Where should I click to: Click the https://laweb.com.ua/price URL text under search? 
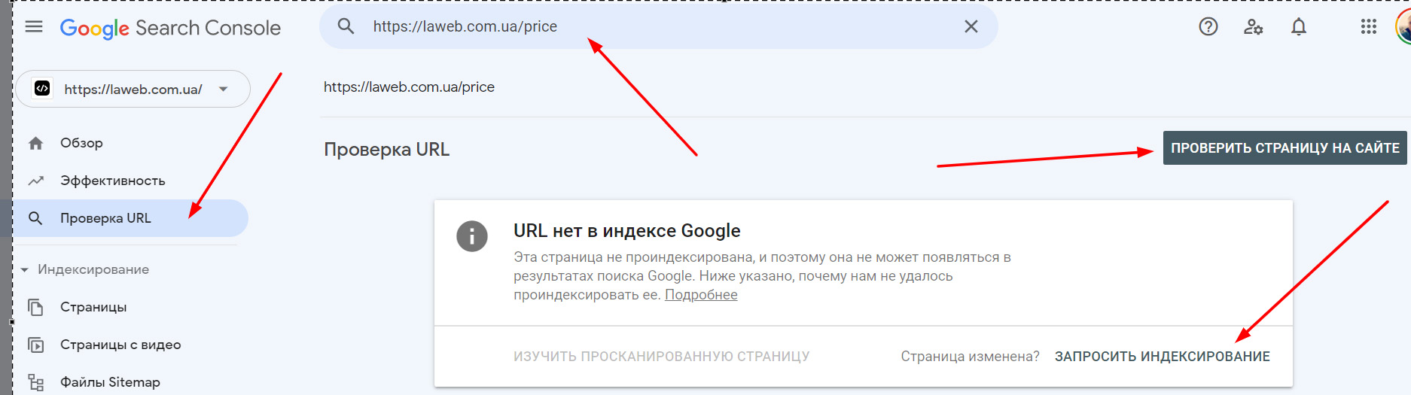(409, 87)
